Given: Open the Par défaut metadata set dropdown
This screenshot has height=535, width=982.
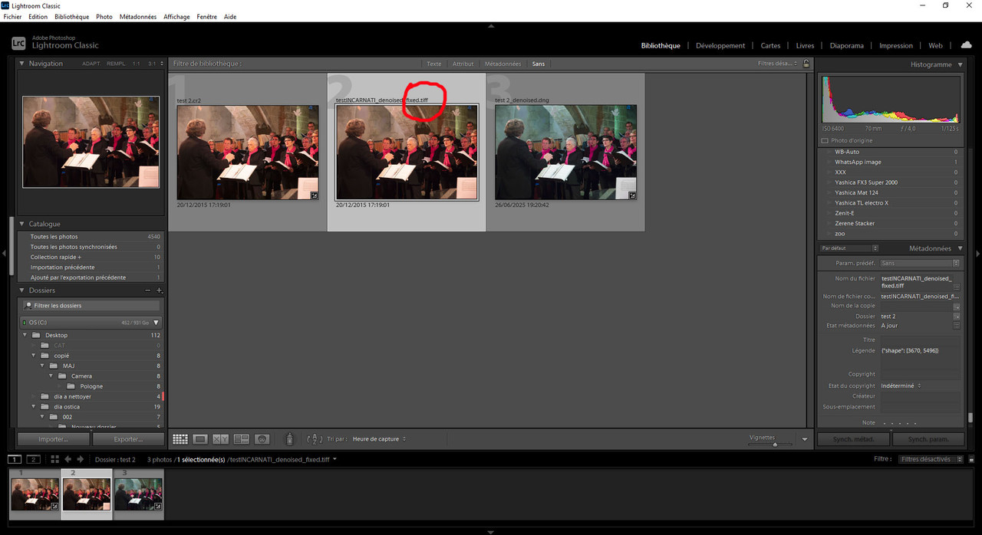Looking at the screenshot, I should click(x=849, y=248).
